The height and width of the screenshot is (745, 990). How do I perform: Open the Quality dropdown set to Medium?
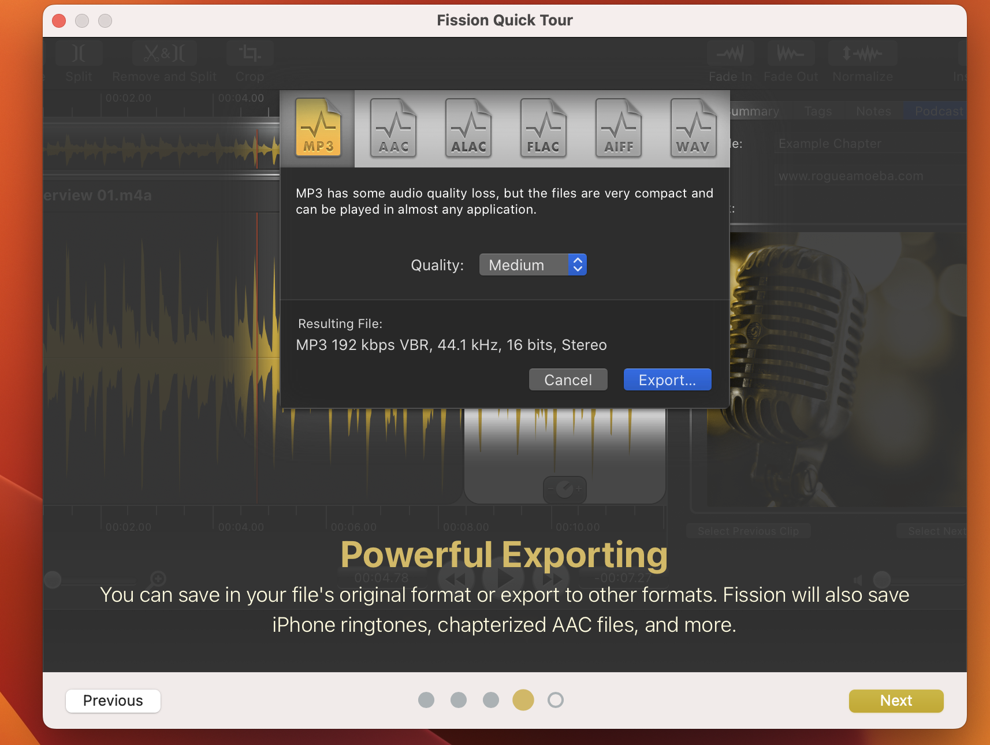533,265
